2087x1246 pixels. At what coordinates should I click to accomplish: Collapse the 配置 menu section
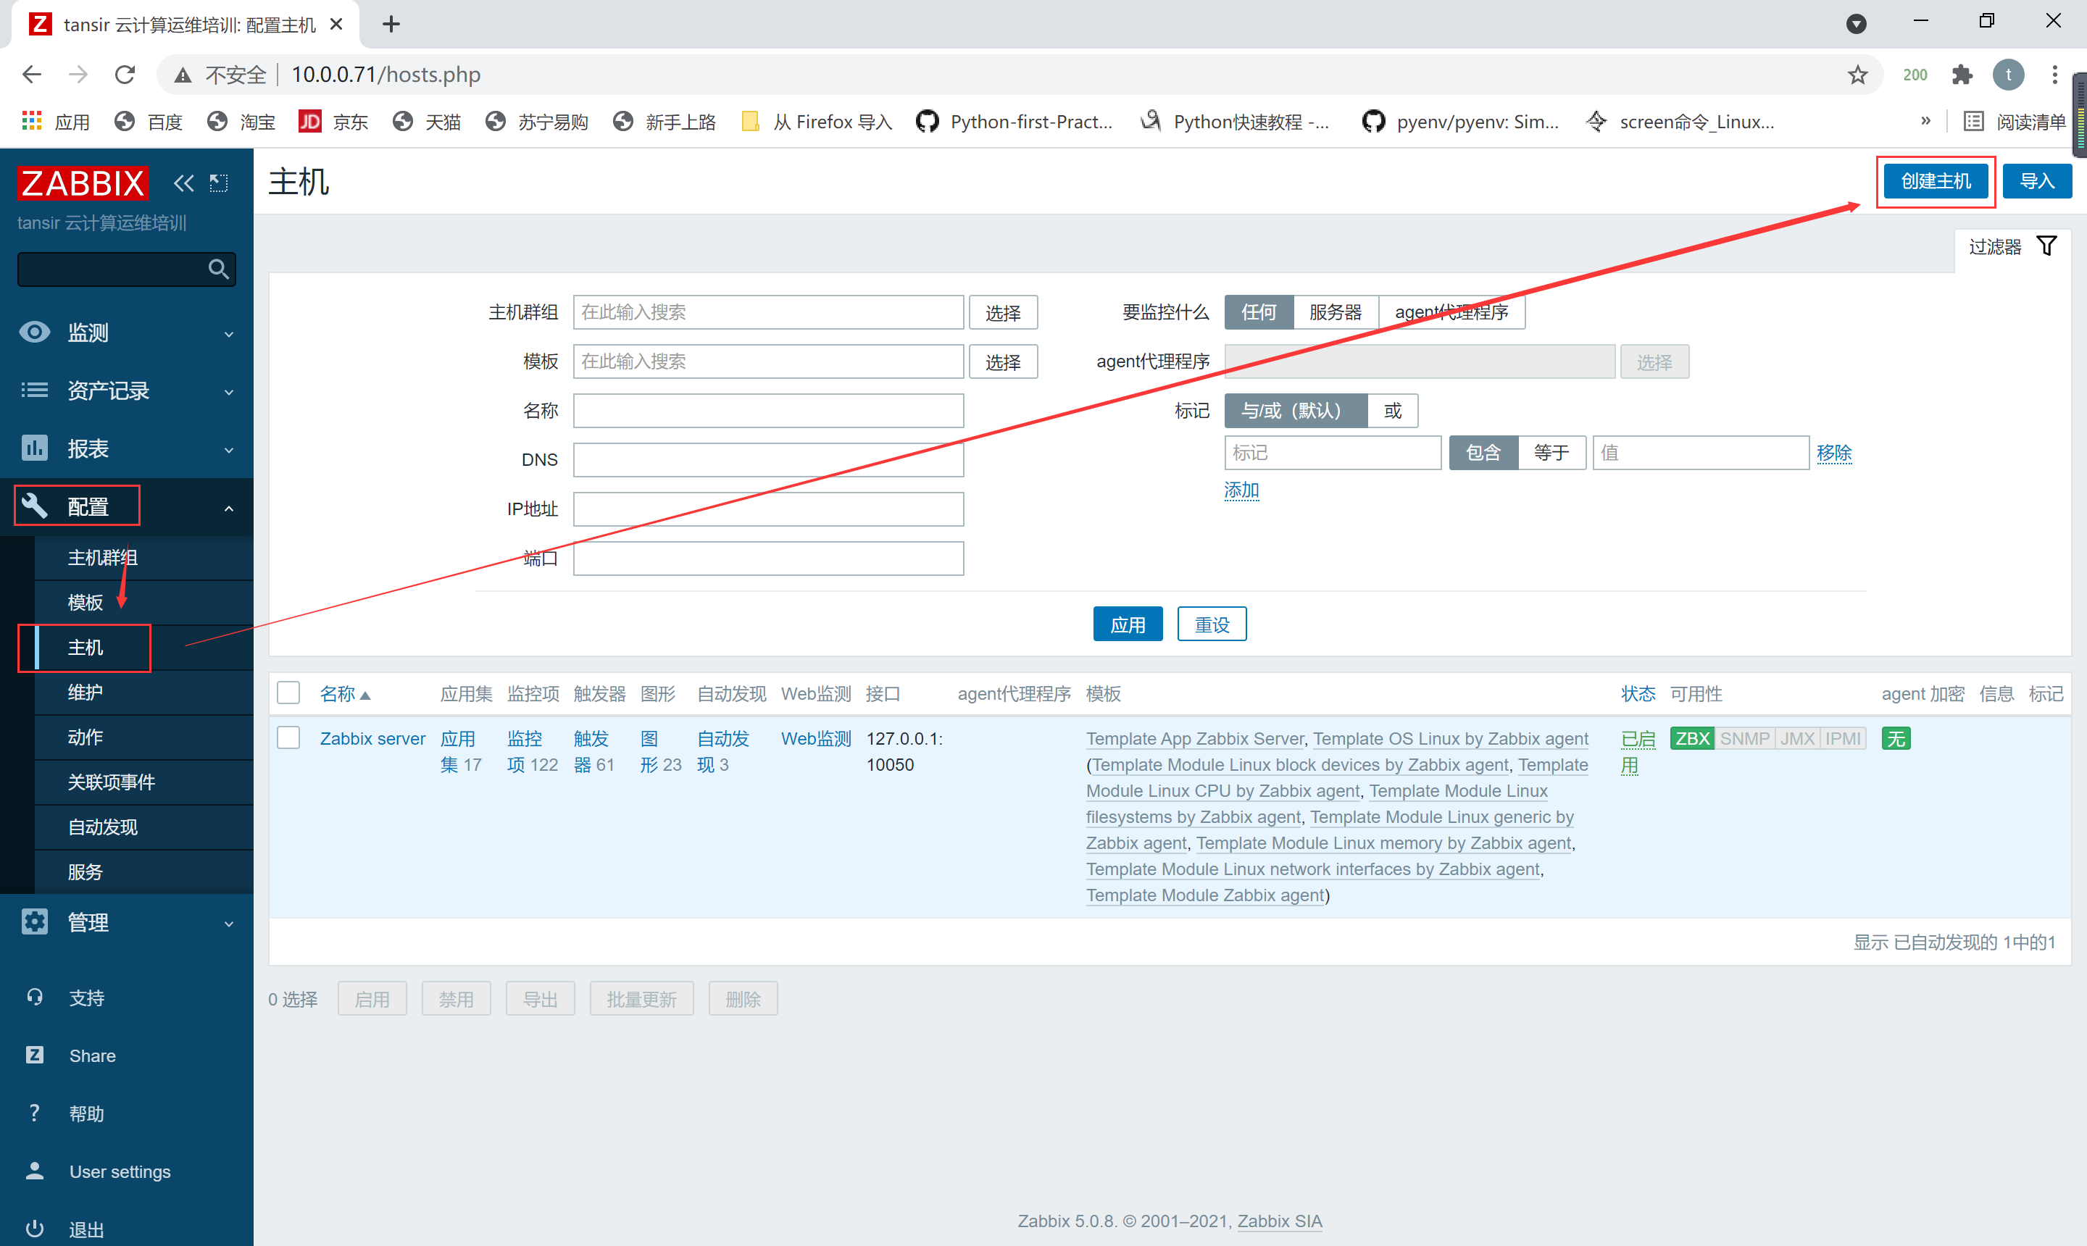[x=127, y=507]
